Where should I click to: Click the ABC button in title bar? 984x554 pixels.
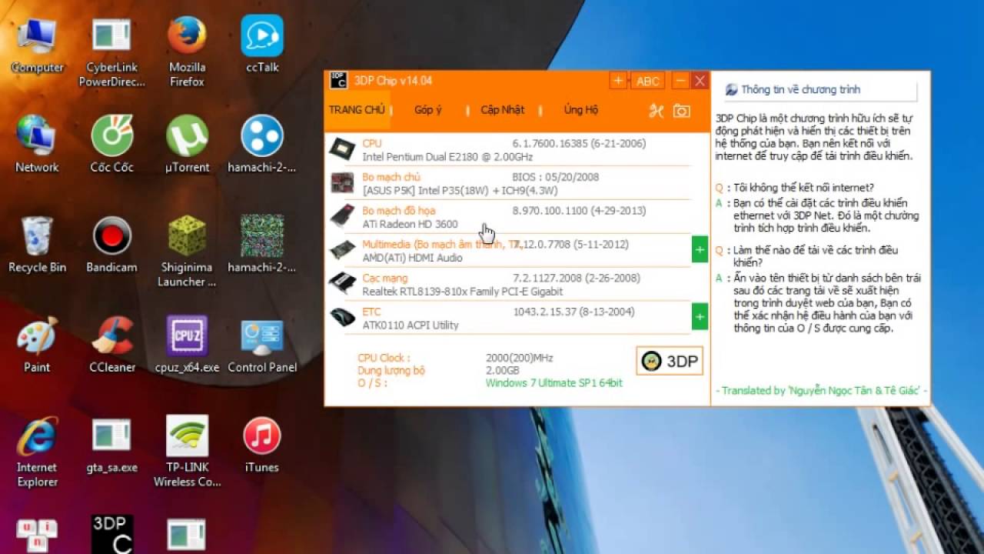pyautogui.click(x=648, y=81)
